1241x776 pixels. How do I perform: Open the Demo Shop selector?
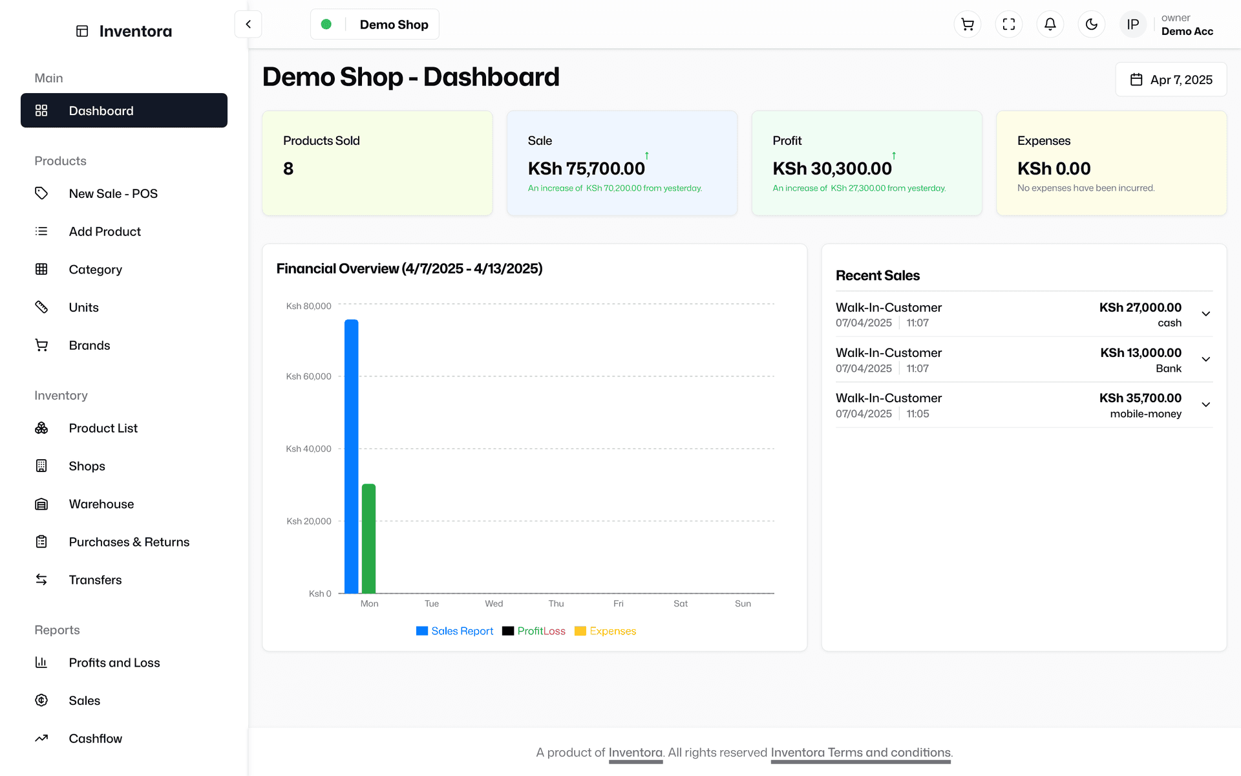coord(375,25)
